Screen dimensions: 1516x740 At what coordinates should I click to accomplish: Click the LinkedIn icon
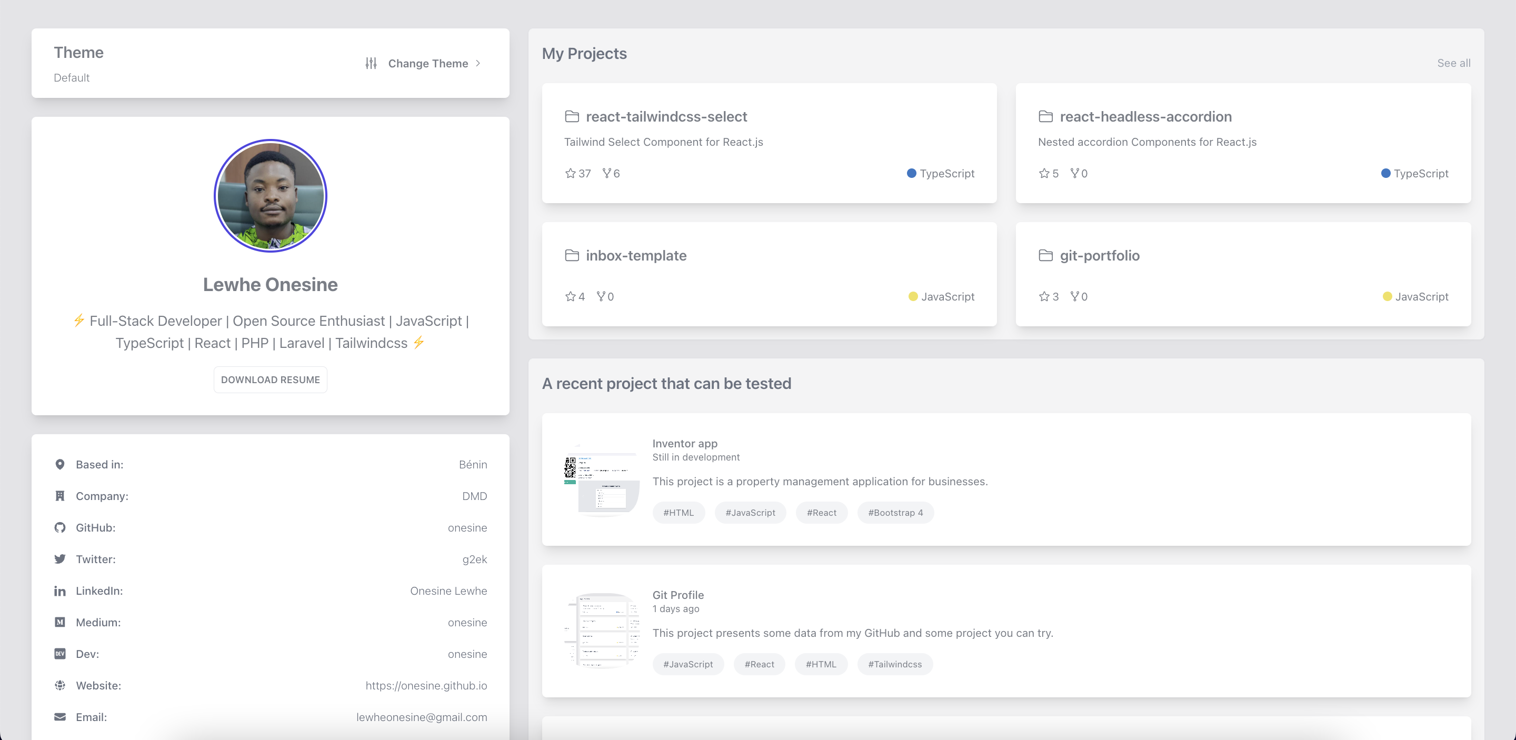60,591
